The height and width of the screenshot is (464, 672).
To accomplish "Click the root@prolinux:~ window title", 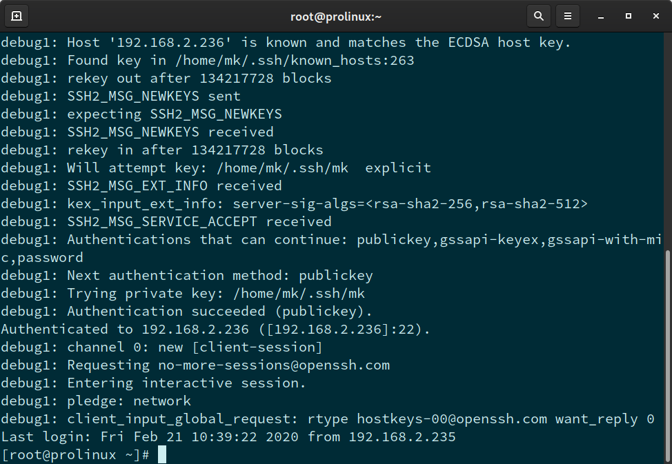I will (x=335, y=15).
